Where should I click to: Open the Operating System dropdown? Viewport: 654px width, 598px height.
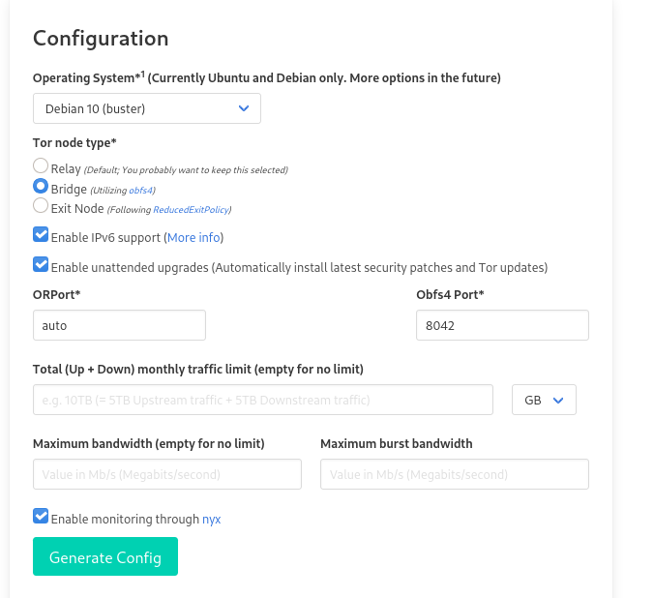pyautogui.click(x=147, y=108)
